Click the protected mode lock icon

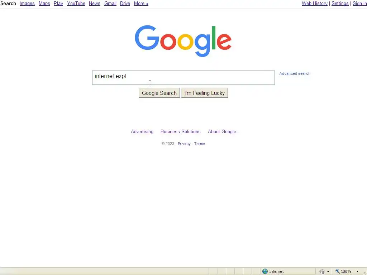[322, 271]
